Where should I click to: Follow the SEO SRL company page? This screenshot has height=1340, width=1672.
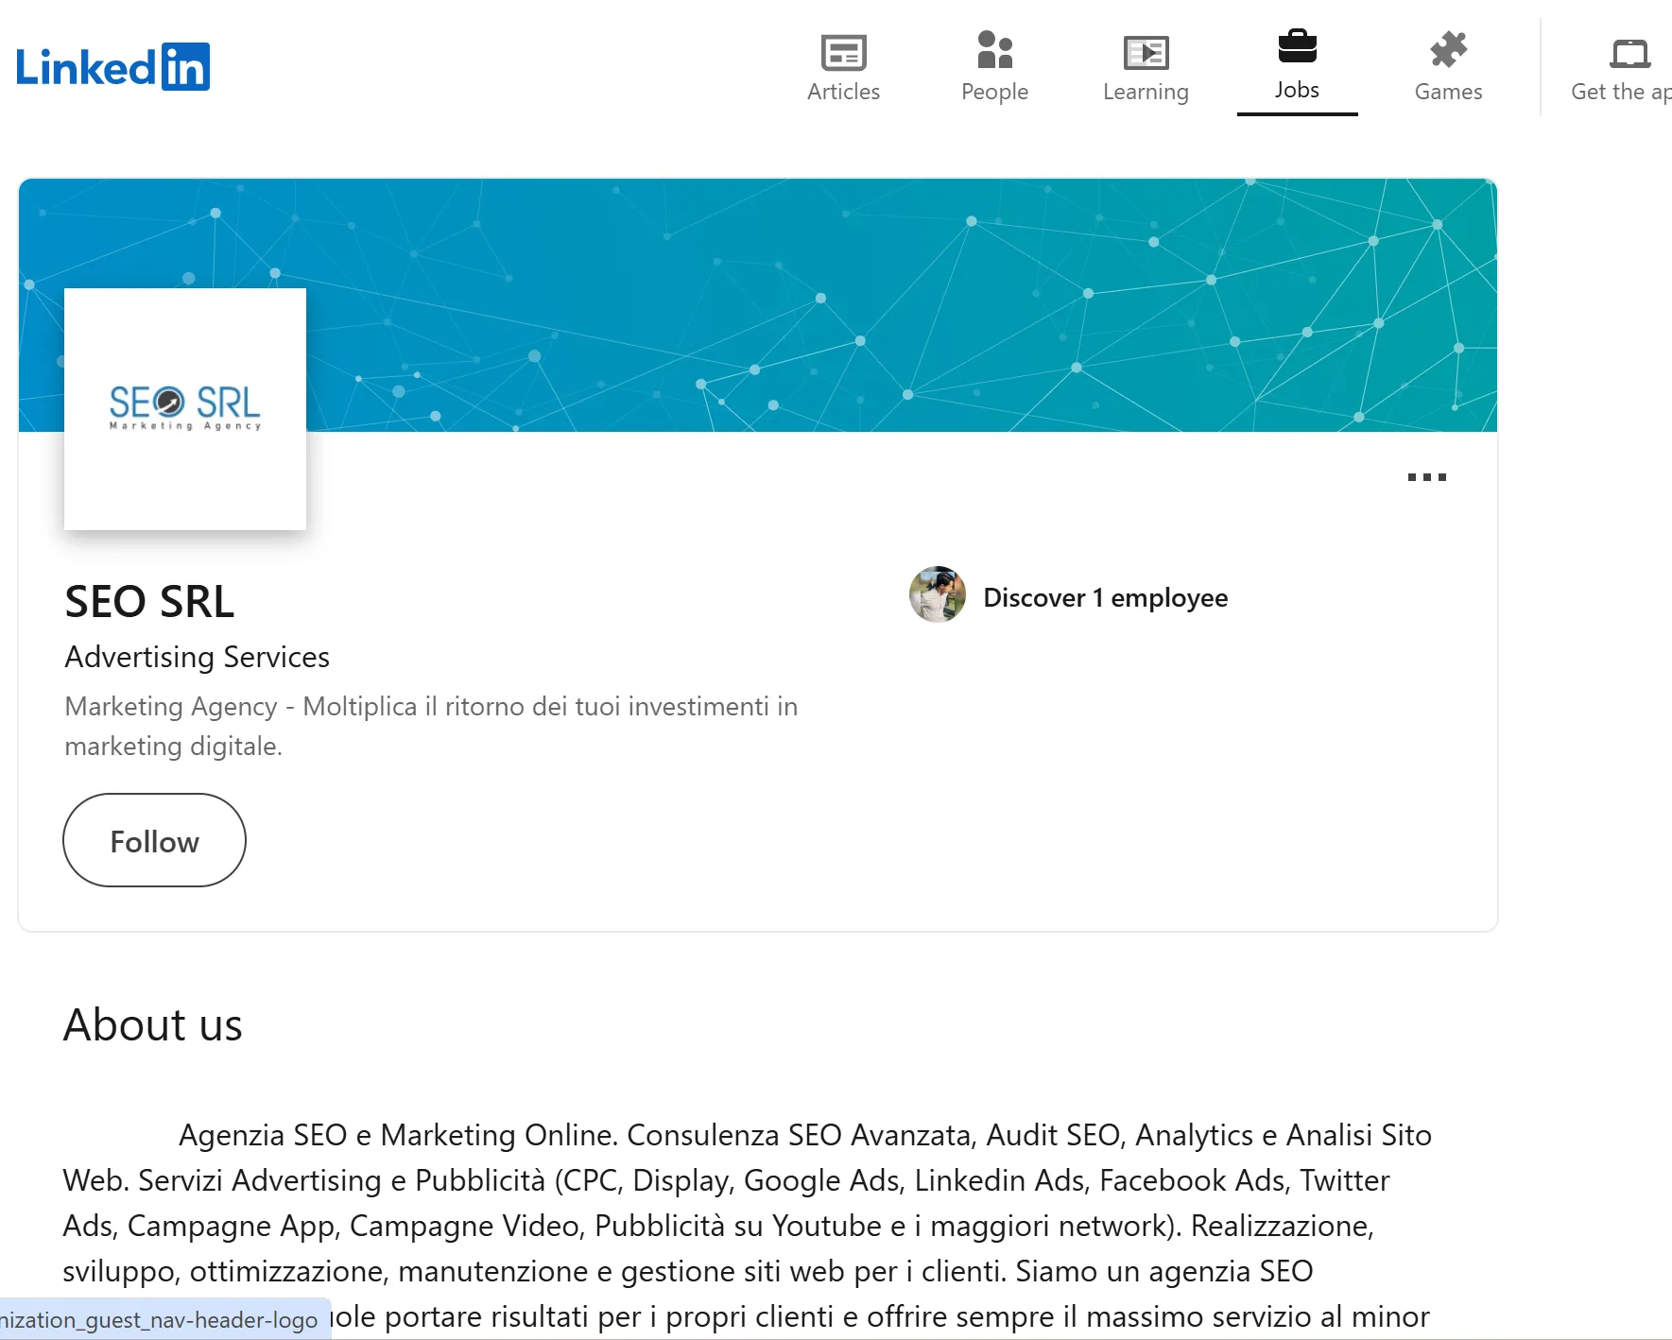click(154, 840)
